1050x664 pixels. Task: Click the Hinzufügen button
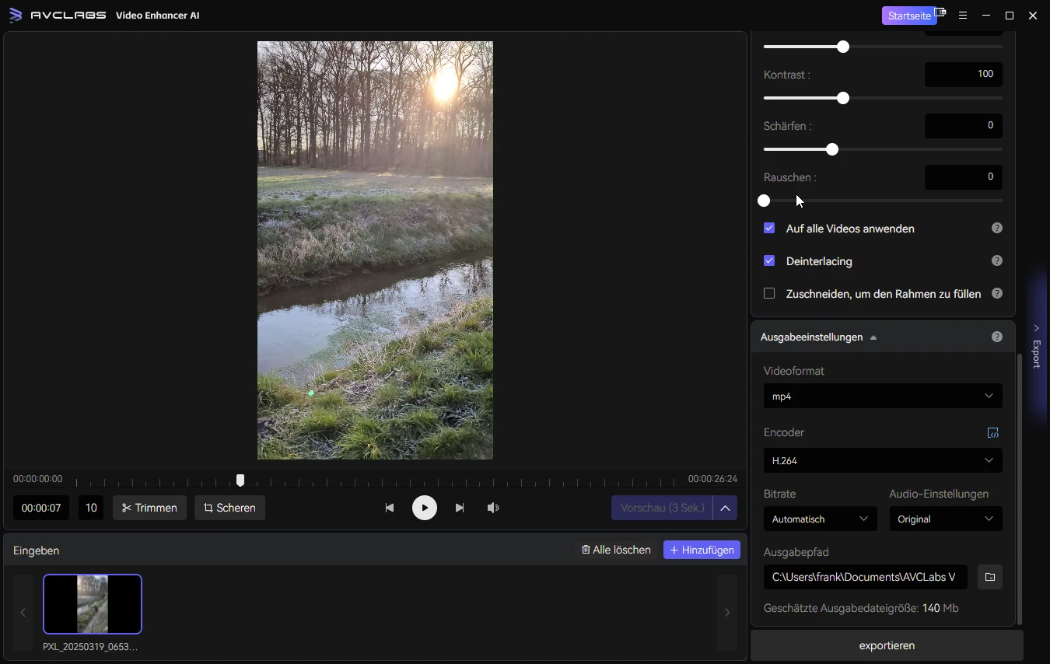click(x=702, y=550)
